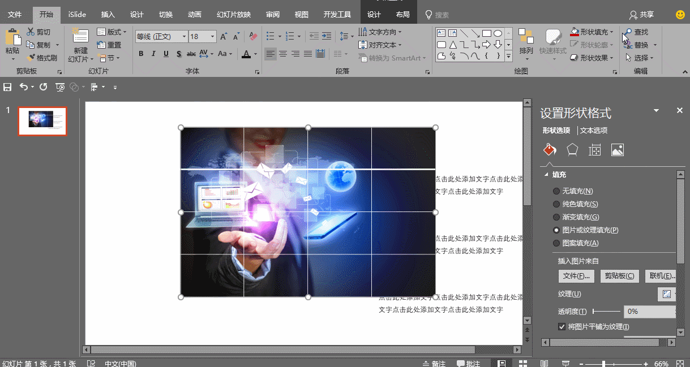
Task: Select the right arrow shape in gallery
Action: [487, 45]
